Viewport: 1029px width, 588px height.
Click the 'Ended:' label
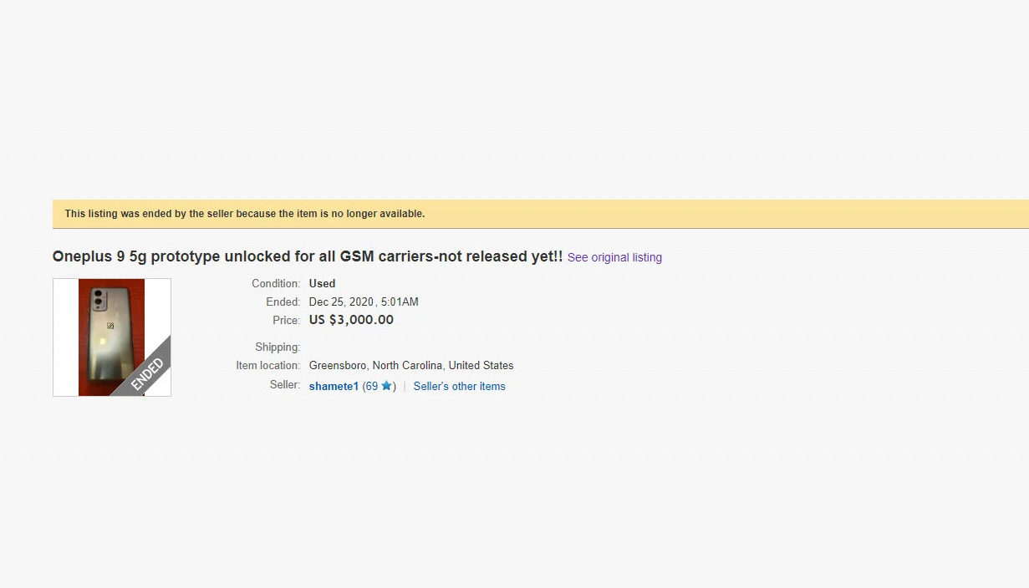tap(283, 302)
